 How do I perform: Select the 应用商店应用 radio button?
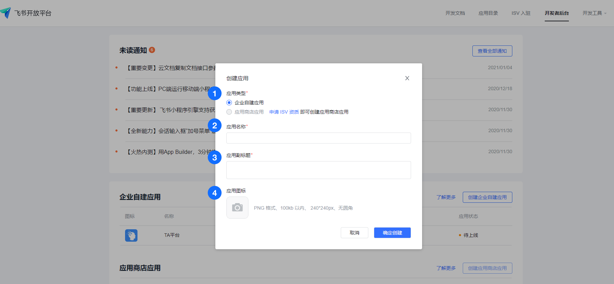[229, 112]
